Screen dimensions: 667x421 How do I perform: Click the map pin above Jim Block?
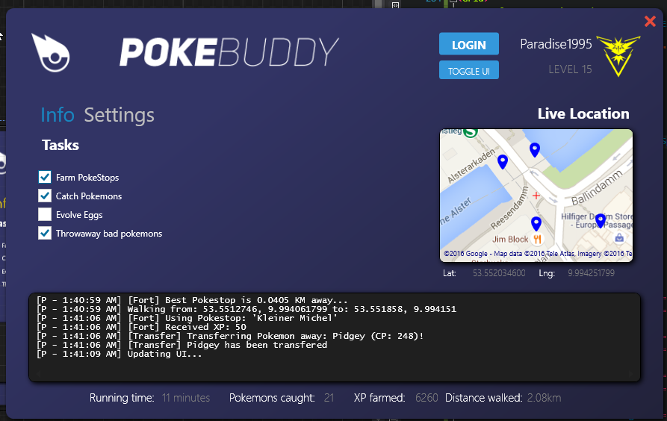click(536, 224)
